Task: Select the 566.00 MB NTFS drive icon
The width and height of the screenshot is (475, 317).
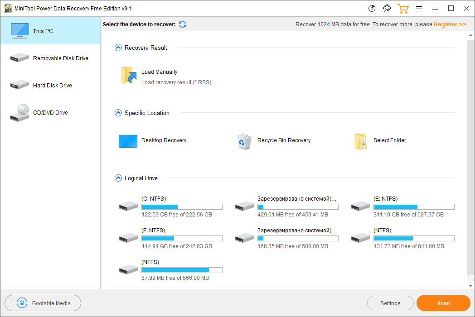Action: tap(128, 269)
